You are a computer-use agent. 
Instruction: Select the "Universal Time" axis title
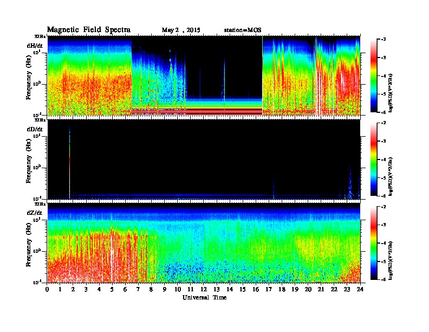tap(204, 297)
